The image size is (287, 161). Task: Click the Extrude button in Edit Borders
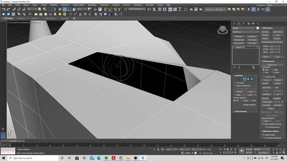[265, 32]
